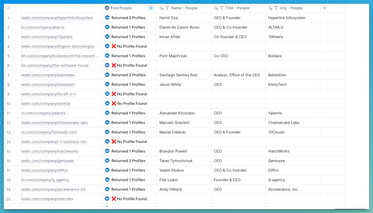Click the mapped-field icon beside Title - People
The height and width of the screenshot is (213, 373).
[216, 8]
